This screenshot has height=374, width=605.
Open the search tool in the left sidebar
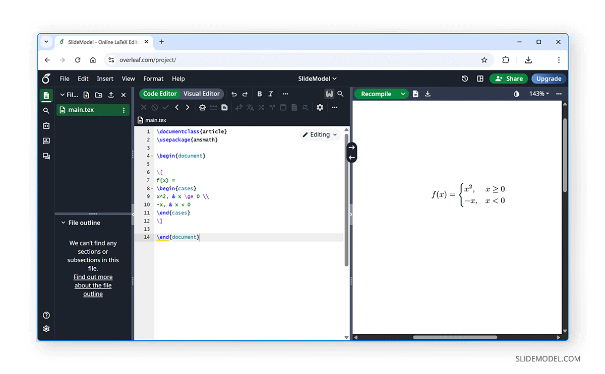tap(46, 110)
